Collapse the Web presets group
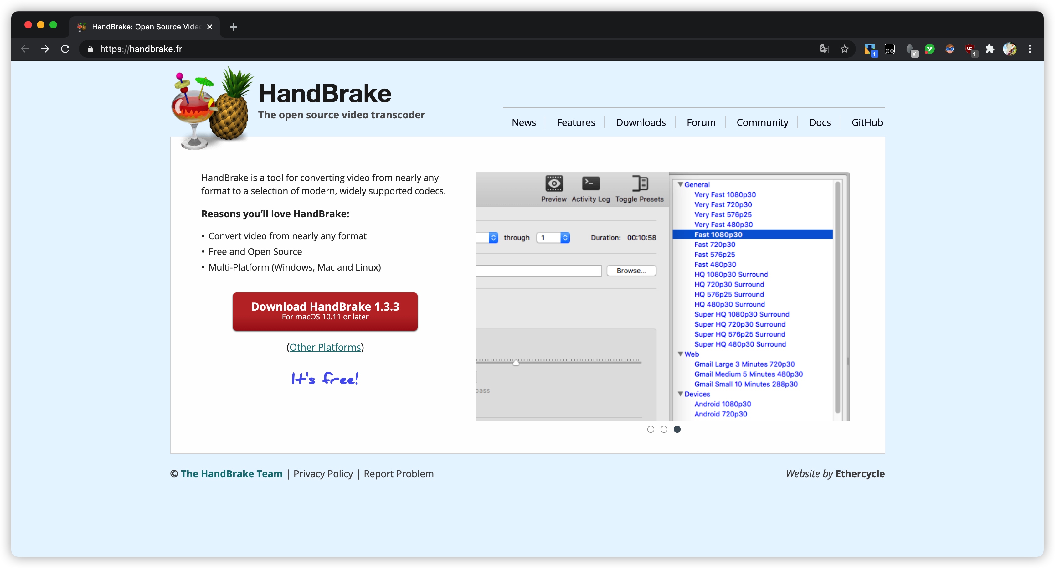 click(x=680, y=354)
